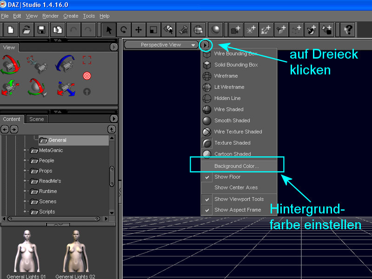Viewport: 372px width, 279px height.
Task: Click the red target aim icon
Action: click(x=87, y=76)
